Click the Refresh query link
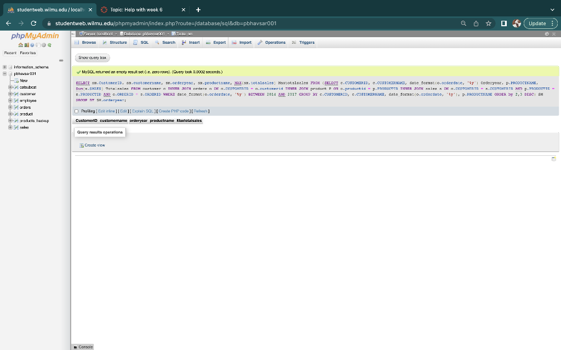The width and height of the screenshot is (561, 350). 201,112
